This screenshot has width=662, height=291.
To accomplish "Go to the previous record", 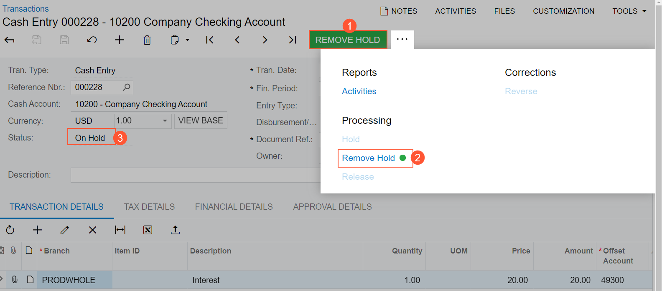I will click(237, 40).
